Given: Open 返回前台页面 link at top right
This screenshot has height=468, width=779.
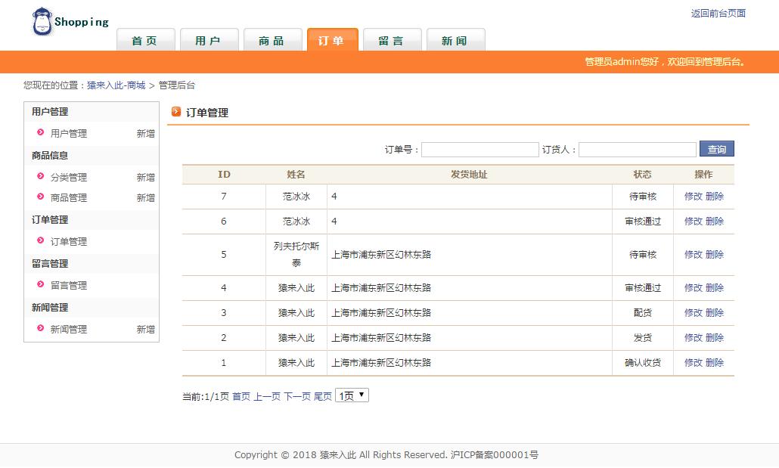Looking at the screenshot, I should (717, 13).
